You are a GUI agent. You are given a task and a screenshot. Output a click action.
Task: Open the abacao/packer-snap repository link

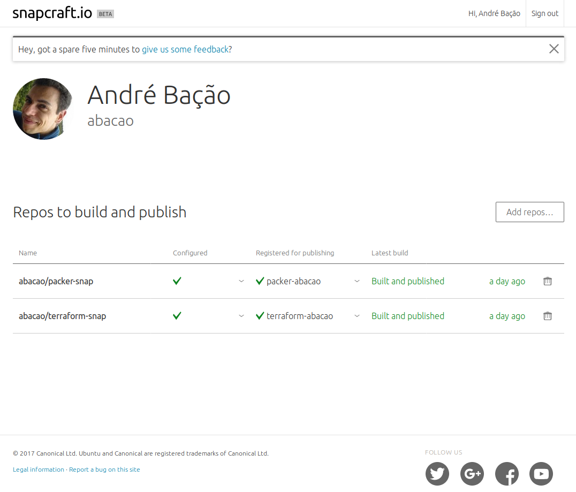click(56, 282)
